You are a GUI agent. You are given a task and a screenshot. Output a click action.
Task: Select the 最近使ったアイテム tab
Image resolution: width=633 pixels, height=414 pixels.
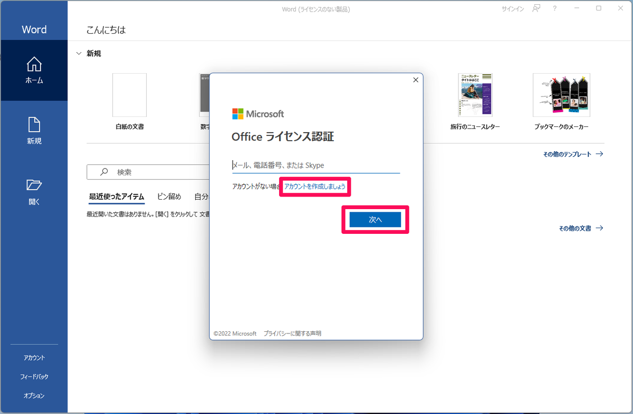pyautogui.click(x=117, y=197)
